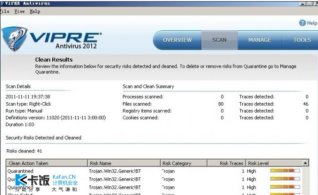Screen dimensions: 318x195
Task: Click the High level in first row
Action: [x=251, y=171]
